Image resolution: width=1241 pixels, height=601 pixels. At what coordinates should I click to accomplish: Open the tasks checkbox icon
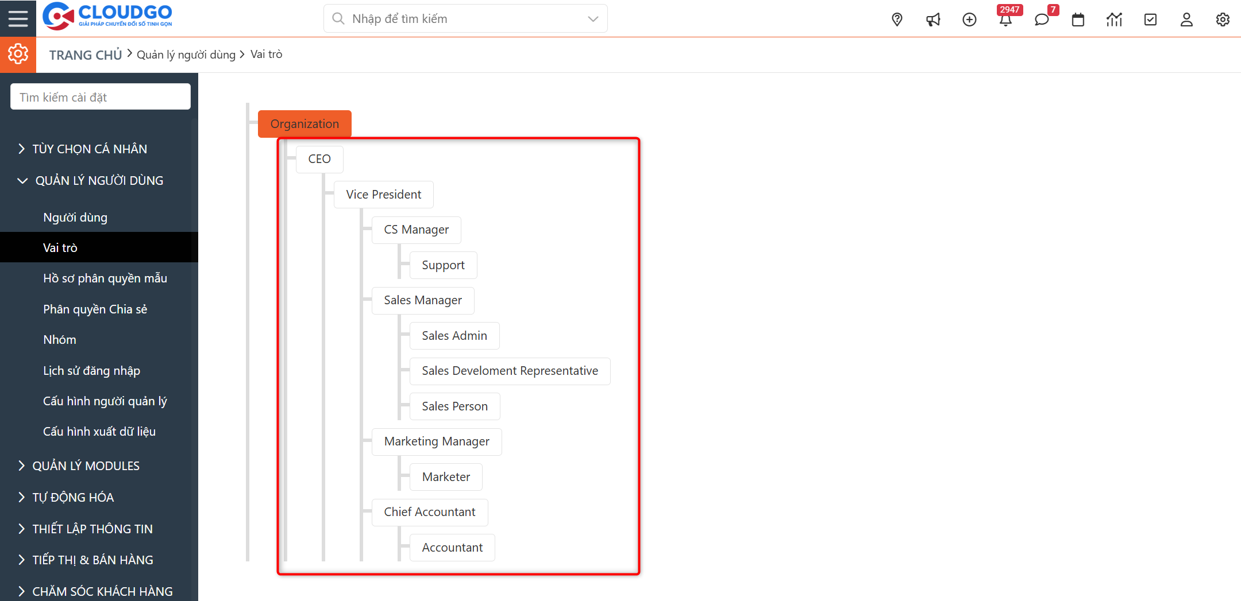[x=1150, y=19]
